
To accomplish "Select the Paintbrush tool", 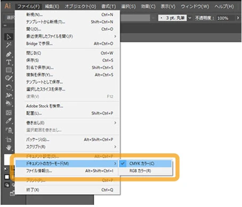I will pos(9,78).
